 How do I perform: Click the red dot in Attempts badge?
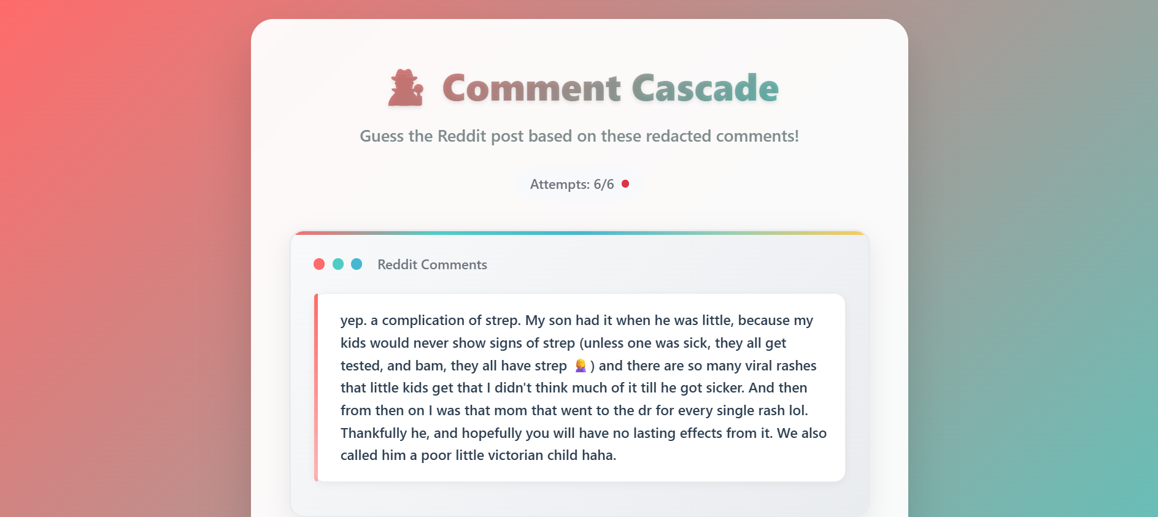click(625, 184)
